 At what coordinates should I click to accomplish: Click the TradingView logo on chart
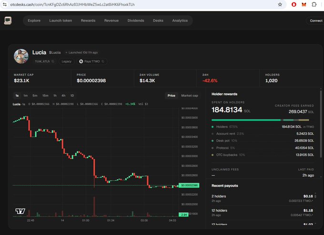(20, 211)
